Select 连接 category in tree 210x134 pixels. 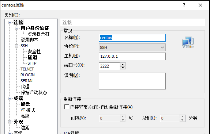coord(19,22)
